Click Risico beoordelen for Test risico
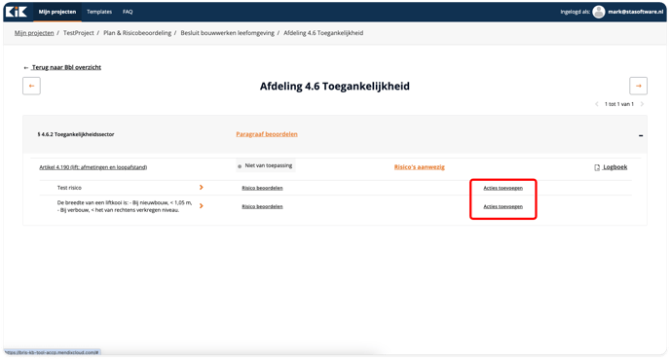 [x=262, y=188]
